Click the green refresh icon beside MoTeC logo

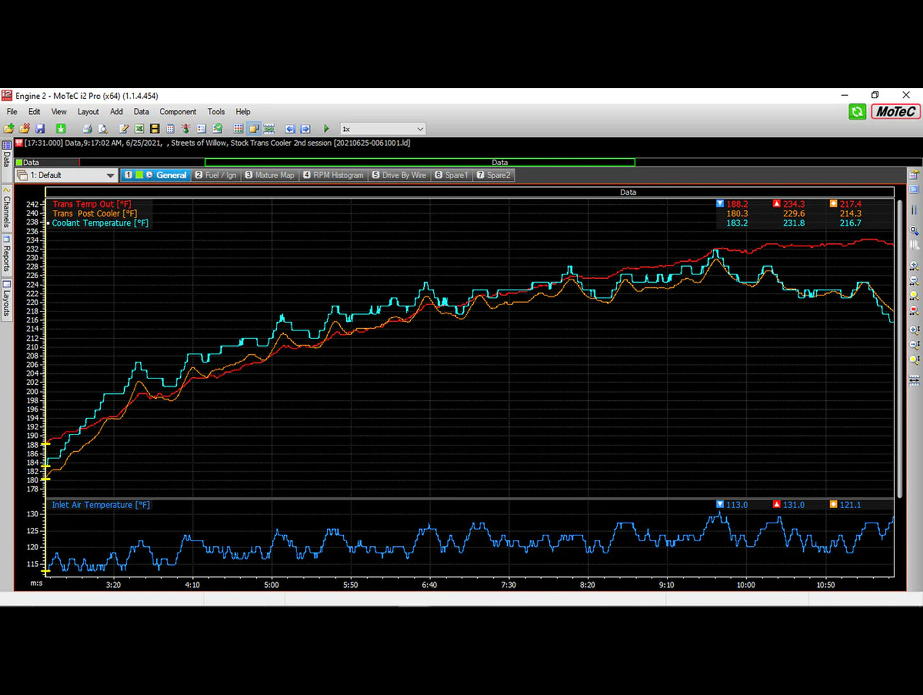[857, 112]
